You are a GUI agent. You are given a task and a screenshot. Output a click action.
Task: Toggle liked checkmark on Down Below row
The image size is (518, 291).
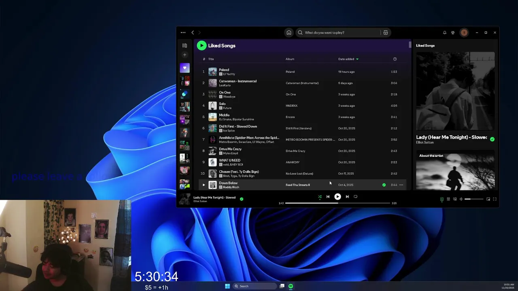(x=384, y=185)
